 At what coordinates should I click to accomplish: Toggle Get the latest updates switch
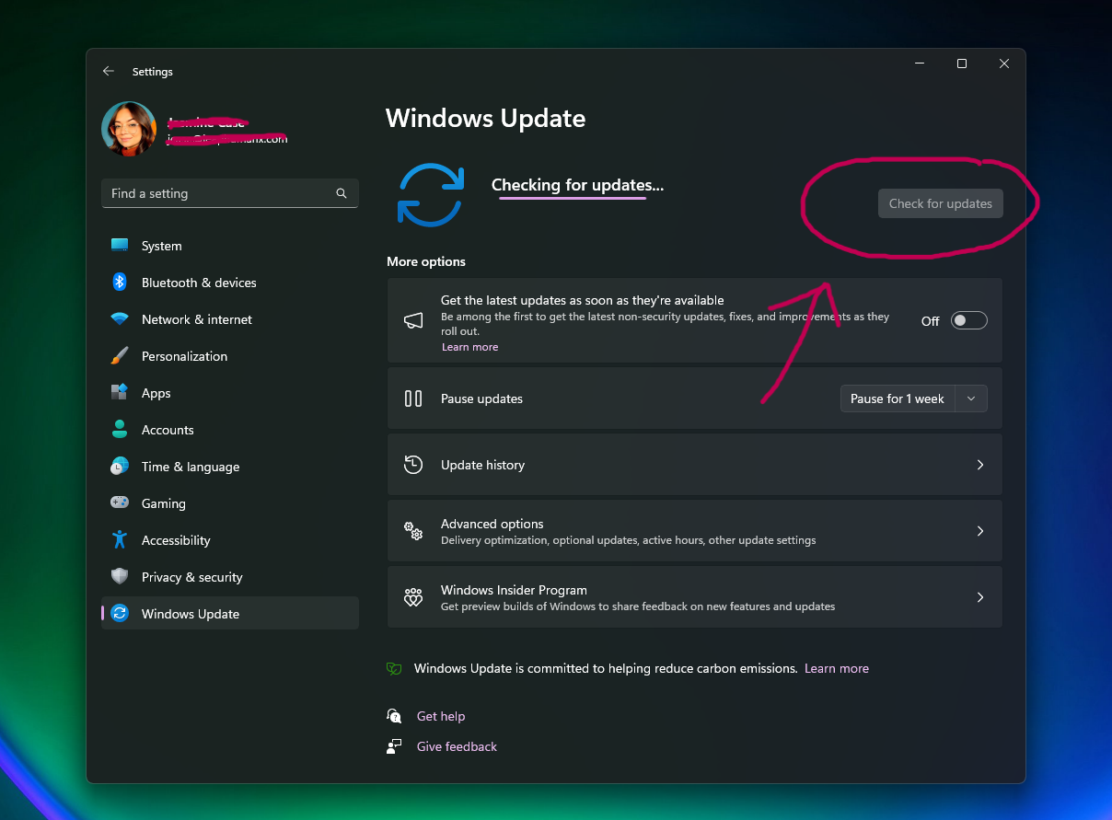click(x=968, y=320)
